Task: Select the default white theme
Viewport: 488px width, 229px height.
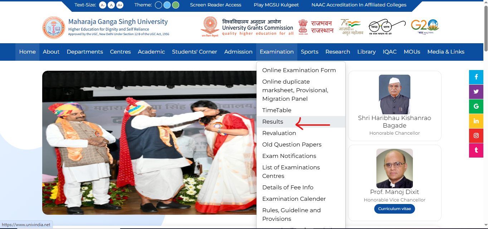Action: pos(158,5)
